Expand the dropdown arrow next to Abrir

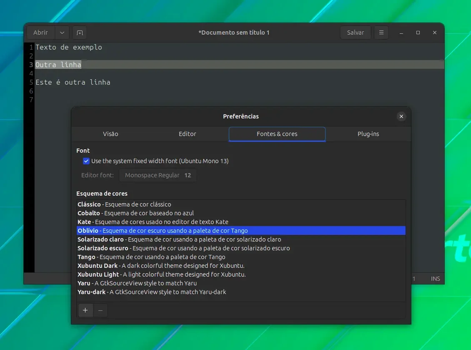62,33
